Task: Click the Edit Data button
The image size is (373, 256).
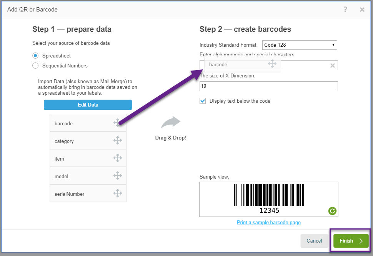Action: tap(88, 105)
